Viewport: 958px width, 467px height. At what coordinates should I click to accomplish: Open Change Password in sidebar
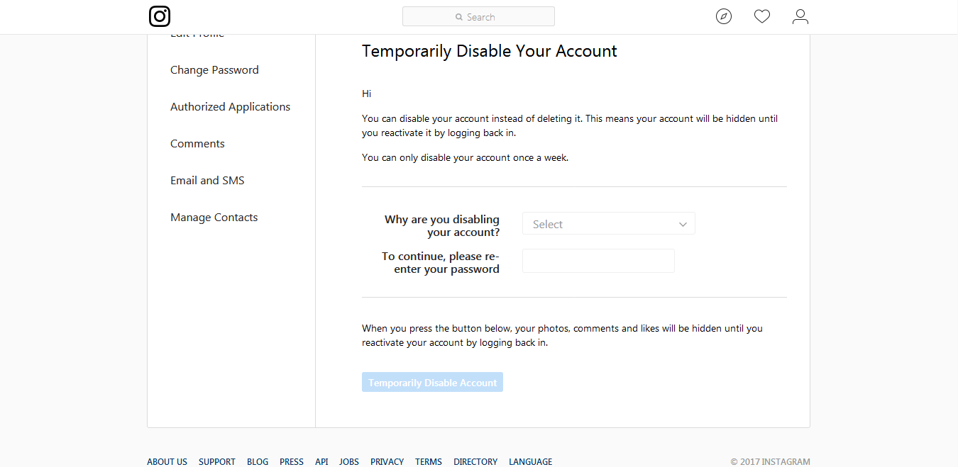pos(214,70)
